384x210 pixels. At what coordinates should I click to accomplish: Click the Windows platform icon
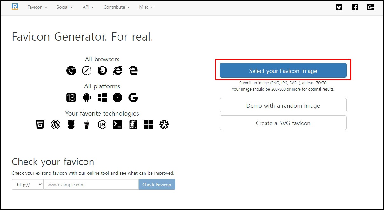[102, 98]
